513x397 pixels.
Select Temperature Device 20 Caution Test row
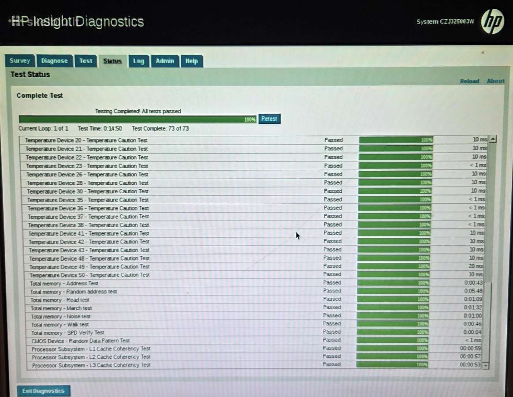point(254,140)
